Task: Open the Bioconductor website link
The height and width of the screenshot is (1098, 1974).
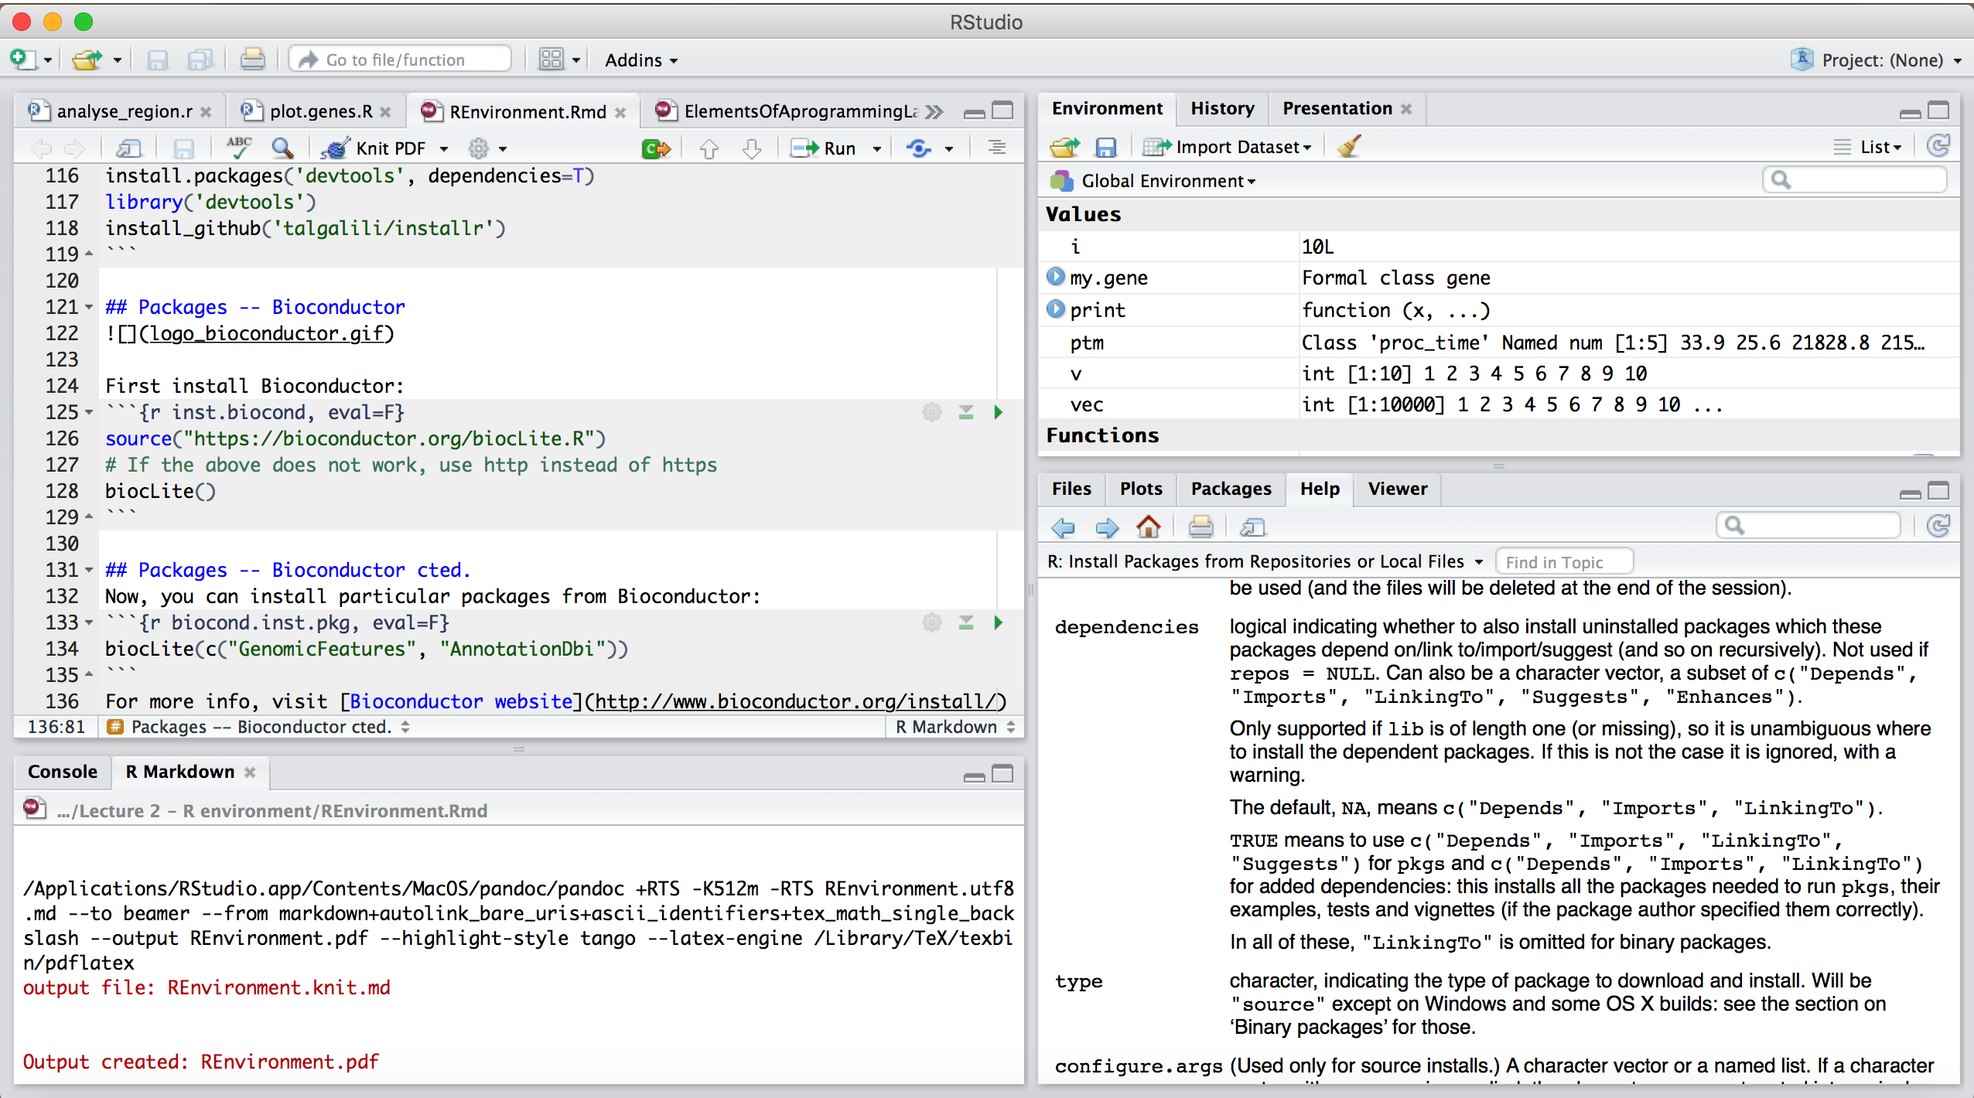Action: pyautogui.click(x=462, y=701)
